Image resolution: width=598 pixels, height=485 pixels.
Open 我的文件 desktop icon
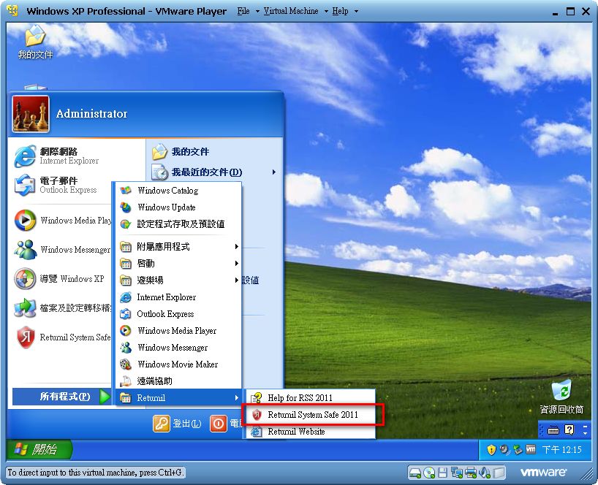coord(35,42)
